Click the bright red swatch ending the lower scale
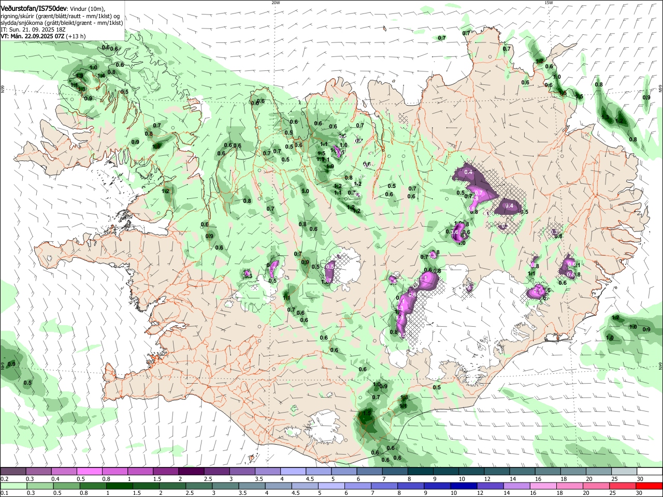Screen dimensions: 663x497 click(x=650, y=486)
